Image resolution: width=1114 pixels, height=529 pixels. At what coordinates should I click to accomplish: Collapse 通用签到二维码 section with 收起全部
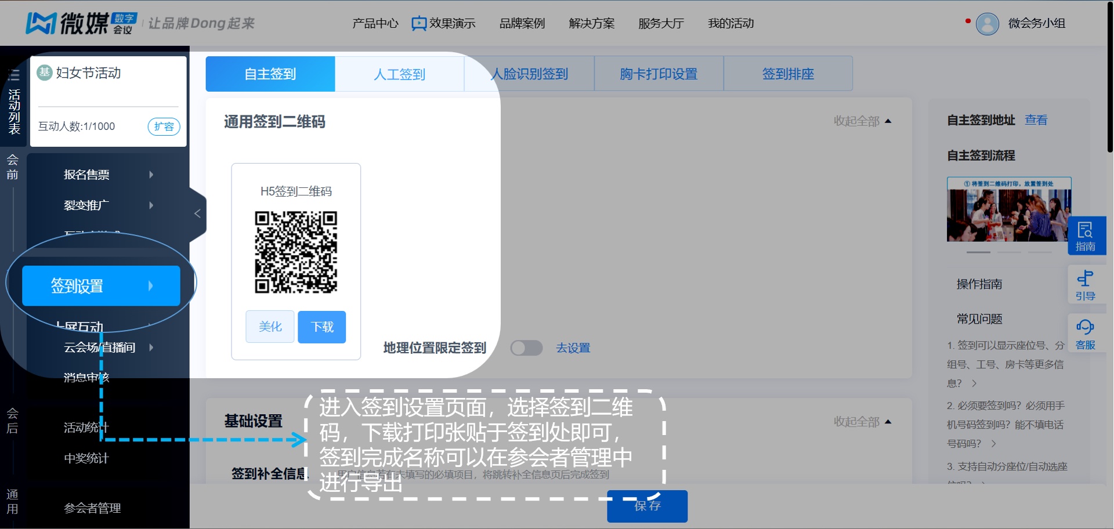(862, 121)
